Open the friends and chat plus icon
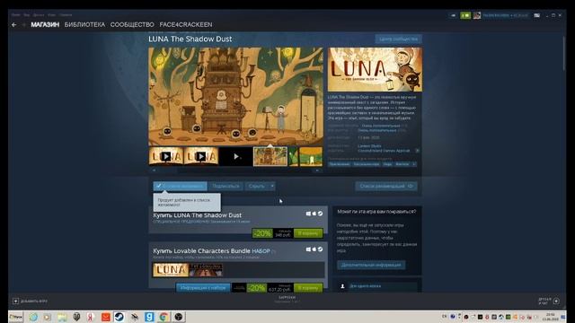 tap(556, 301)
